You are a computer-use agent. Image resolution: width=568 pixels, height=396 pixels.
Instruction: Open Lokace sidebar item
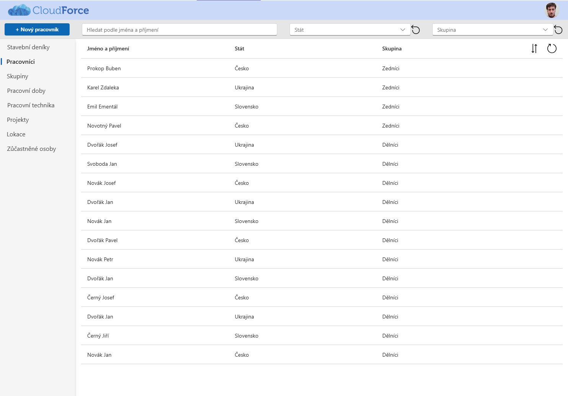pos(16,134)
